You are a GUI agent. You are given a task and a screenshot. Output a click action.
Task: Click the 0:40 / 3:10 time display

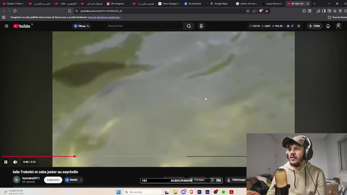pyautogui.click(x=29, y=162)
